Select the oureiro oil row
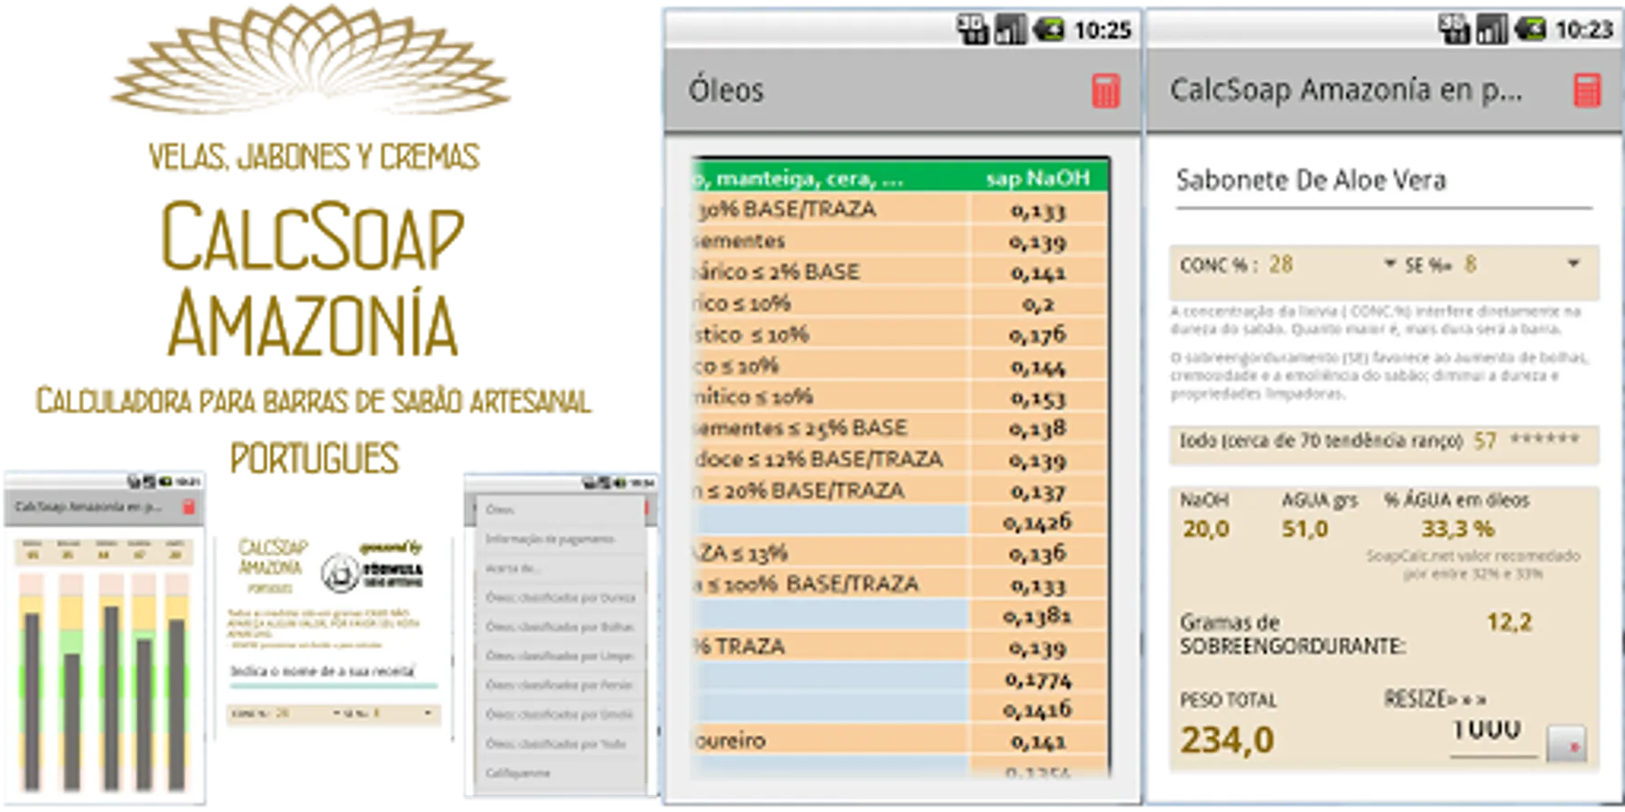 coord(900,741)
